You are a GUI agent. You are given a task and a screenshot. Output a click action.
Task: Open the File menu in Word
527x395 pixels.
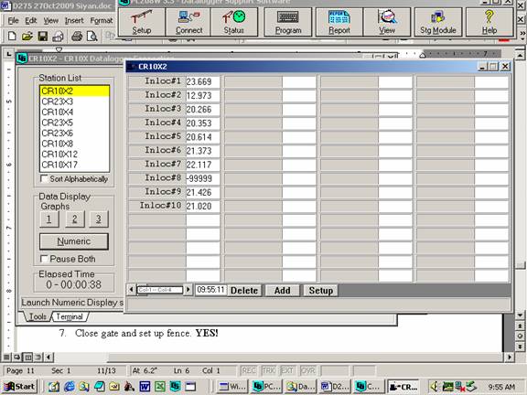[x=13, y=21]
